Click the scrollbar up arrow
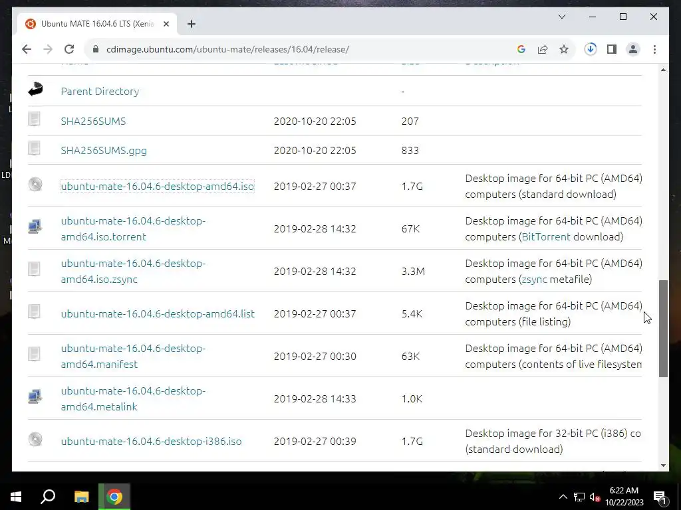Image resolution: width=681 pixels, height=510 pixels. (x=663, y=69)
